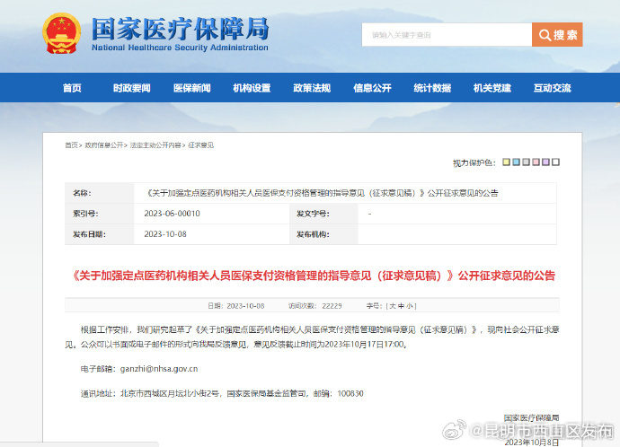620x447 pixels.
Task: Select the yellow eye-protection color swatch
Action: pyautogui.click(x=506, y=162)
